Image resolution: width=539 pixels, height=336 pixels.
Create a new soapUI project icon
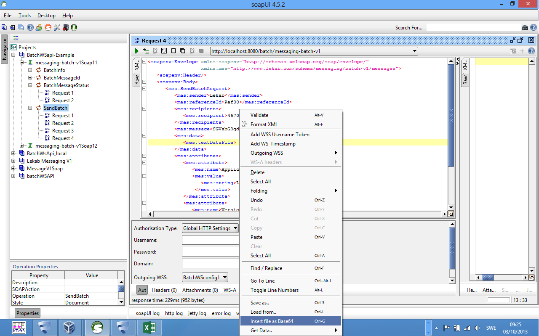tap(4, 27)
